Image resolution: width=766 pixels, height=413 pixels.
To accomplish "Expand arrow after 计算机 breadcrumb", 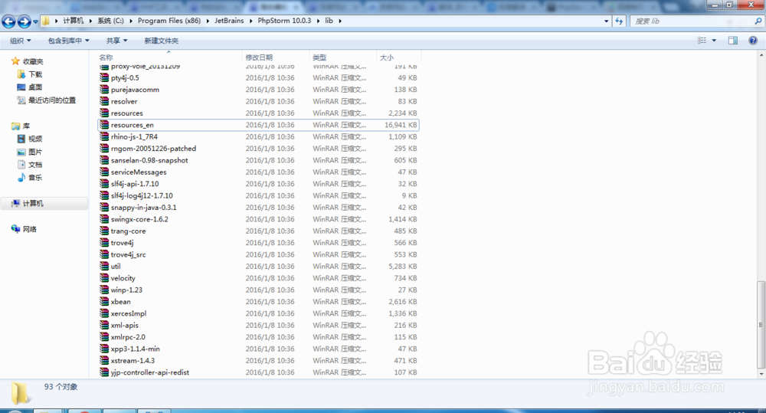I will (x=90, y=21).
